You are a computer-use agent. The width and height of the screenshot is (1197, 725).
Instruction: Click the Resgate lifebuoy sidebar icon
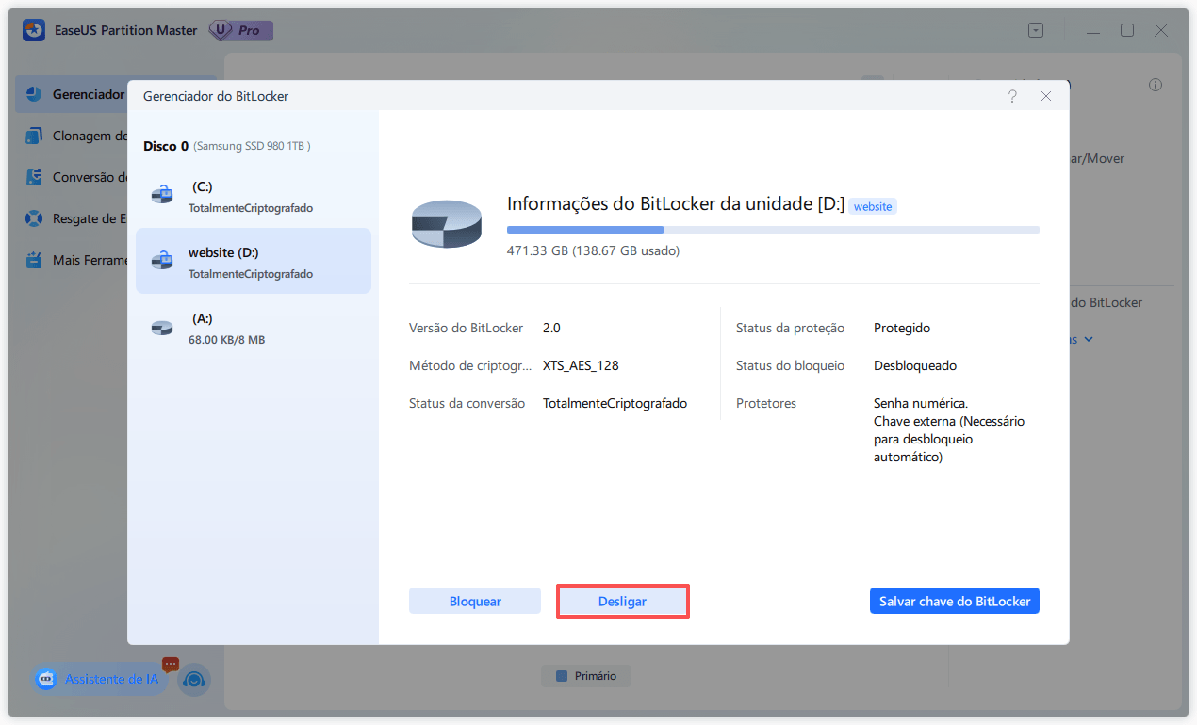[35, 218]
